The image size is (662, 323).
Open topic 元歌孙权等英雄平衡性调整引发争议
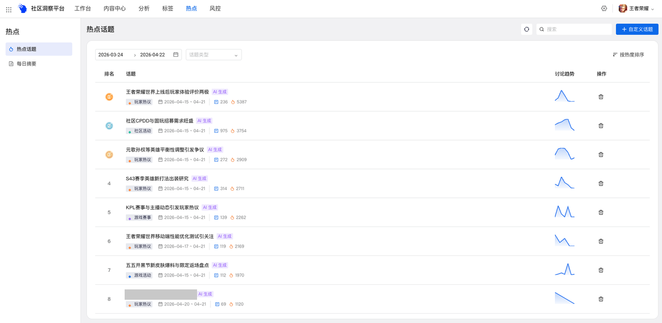click(x=165, y=150)
